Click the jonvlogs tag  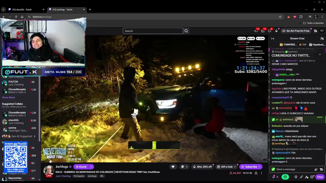[92, 176]
